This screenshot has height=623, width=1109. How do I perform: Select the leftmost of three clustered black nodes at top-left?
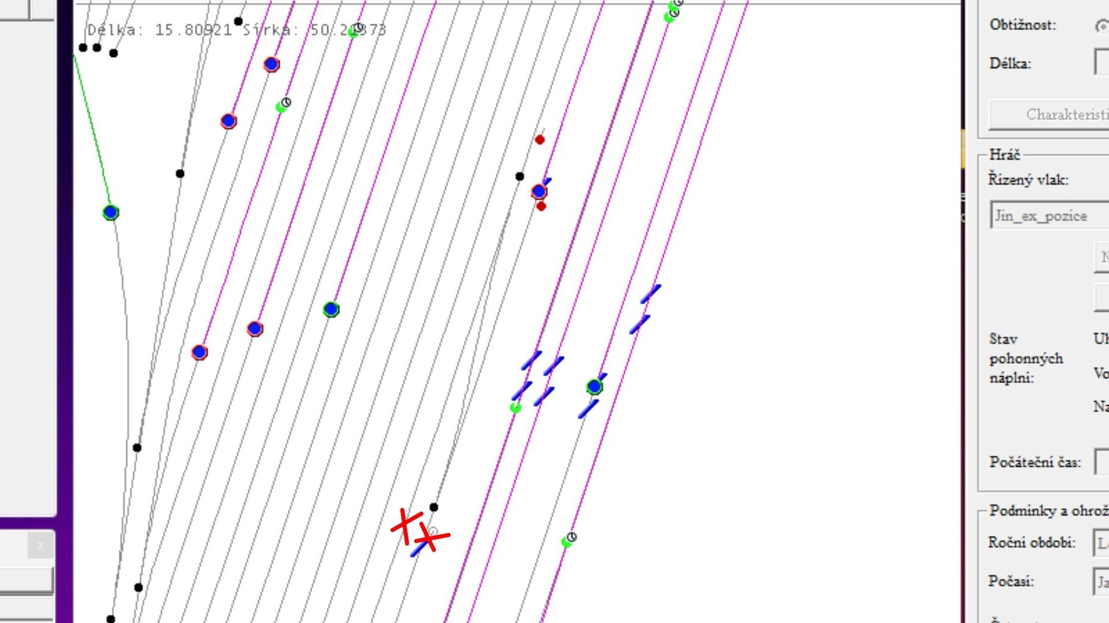83,47
